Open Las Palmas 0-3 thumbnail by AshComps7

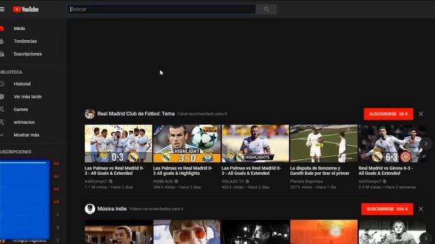coord(118,143)
